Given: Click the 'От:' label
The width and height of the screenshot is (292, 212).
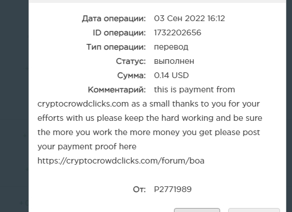Looking at the screenshot, I should point(139,189).
